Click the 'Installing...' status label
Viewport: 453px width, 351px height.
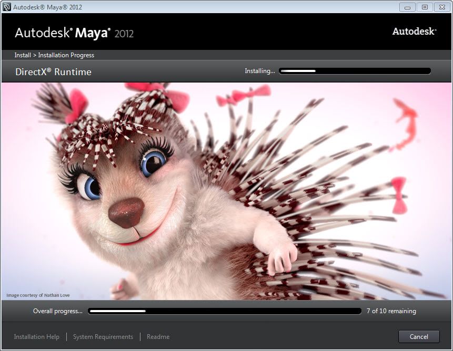[260, 71]
